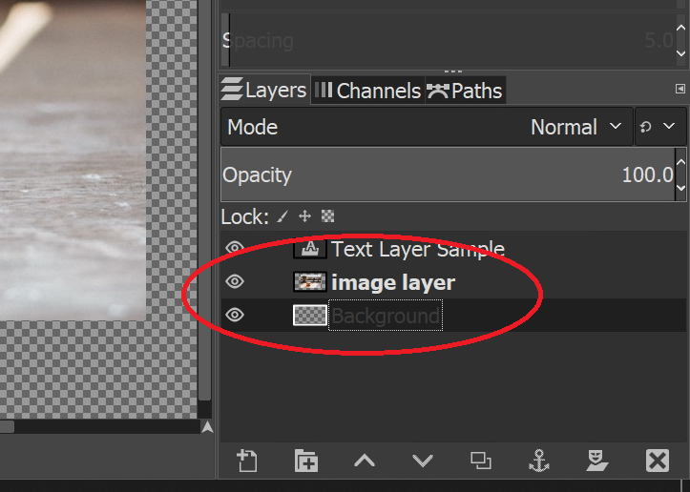Switch to the Paths tab
Viewport: 690px width, 492px height.
(x=465, y=91)
